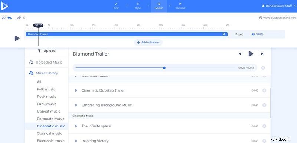Add Embracing Background Music to timeline

pos(264,105)
